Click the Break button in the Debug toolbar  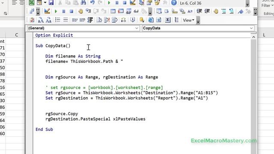pos(64,12)
